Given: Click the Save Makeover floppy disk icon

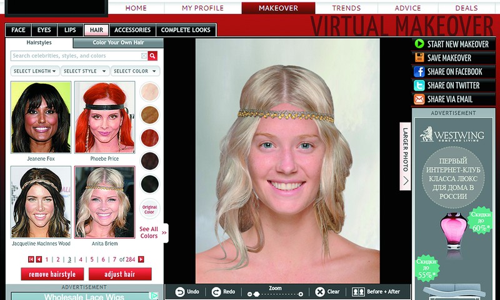Looking at the screenshot, I should coord(419,57).
